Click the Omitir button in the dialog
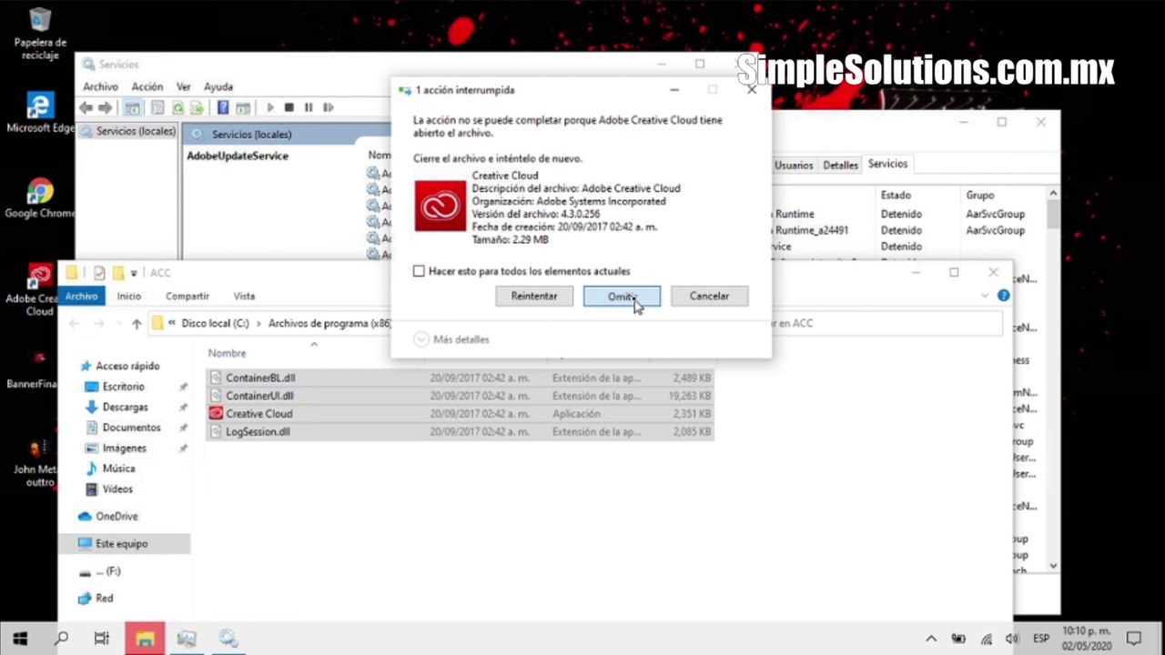 622,297
